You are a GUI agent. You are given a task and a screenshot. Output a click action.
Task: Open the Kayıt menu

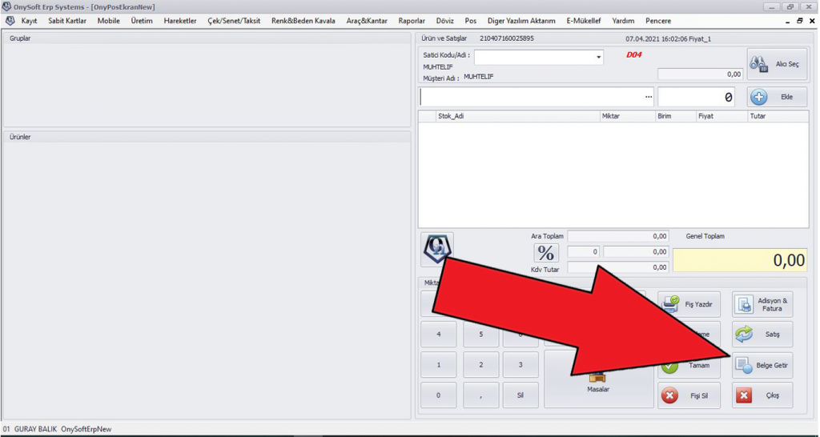(30, 21)
